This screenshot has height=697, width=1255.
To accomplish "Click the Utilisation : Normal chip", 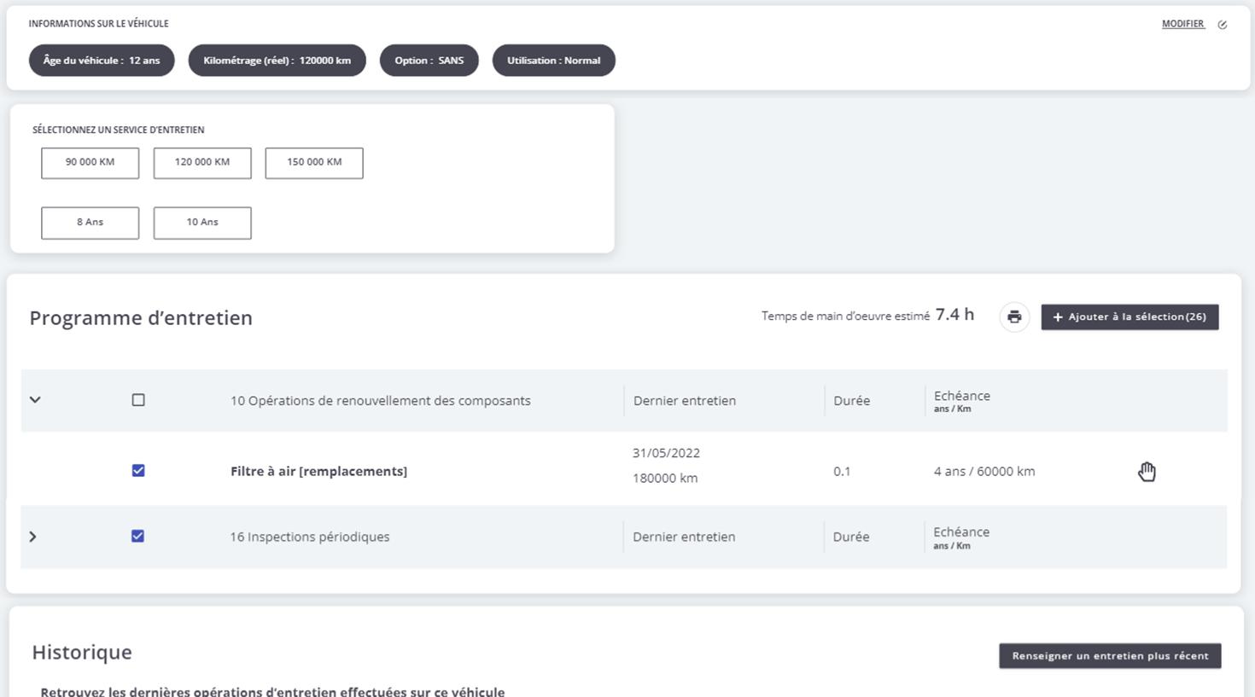I will click(554, 61).
